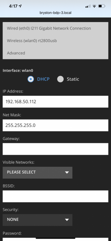The width and height of the screenshot is (111, 241).
Task: Expand the Visible Networks dropdown
Action: point(38,173)
